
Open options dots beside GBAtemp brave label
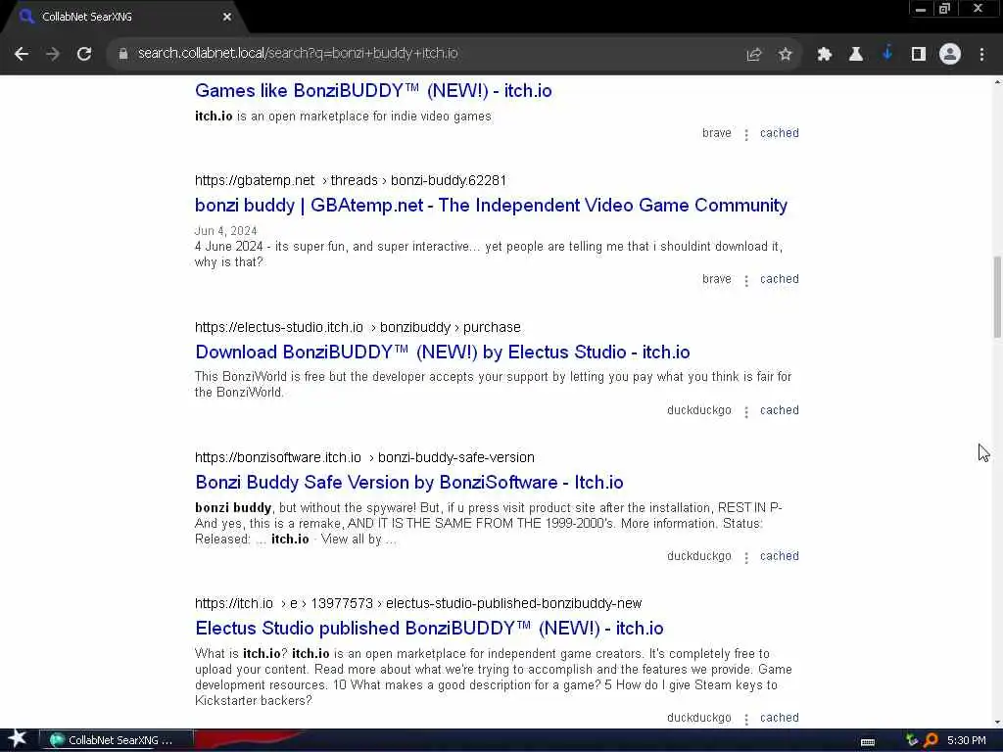[x=745, y=280]
